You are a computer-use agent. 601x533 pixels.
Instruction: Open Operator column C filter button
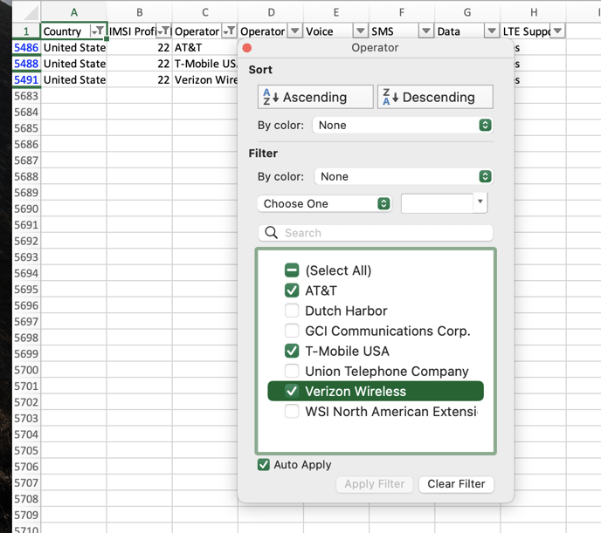229,31
